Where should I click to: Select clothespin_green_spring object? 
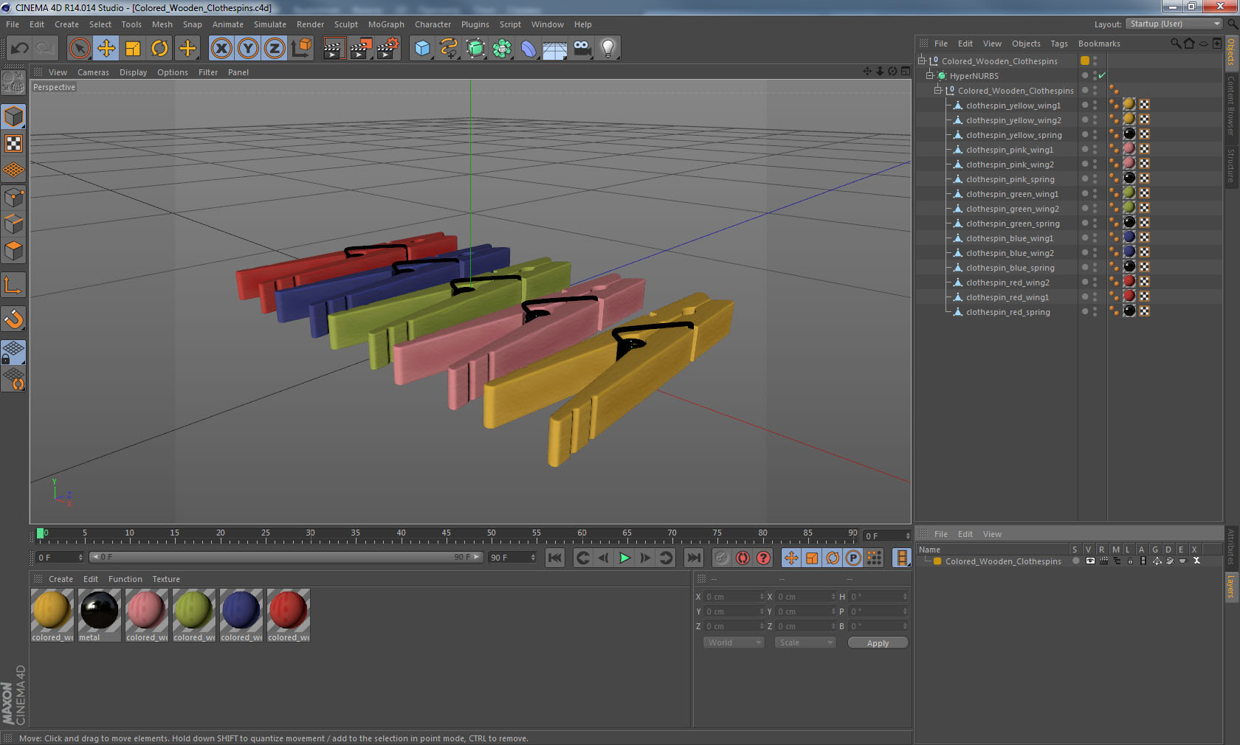click(1013, 223)
